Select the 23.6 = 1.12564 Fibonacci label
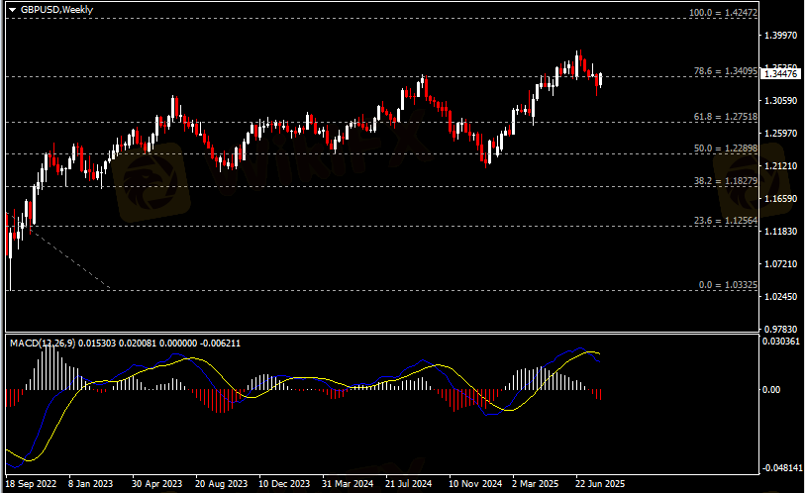 725,220
